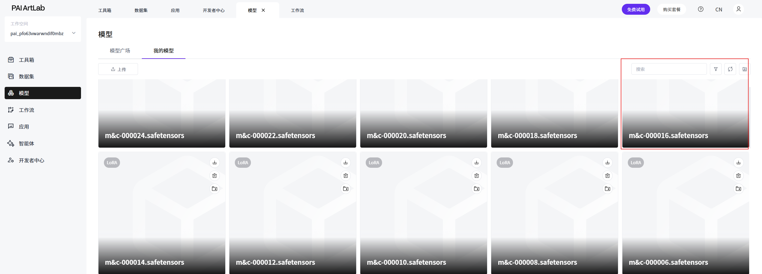Open the m&c-000016.safetensors model card
The image size is (762, 274).
(x=686, y=113)
